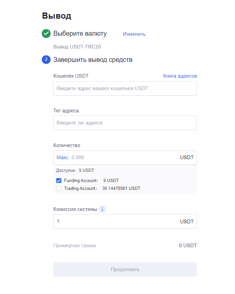Viewport: 235px width, 294px height.
Task: Click the Доступно 9 USDT balance text
Action: pyautogui.click(x=75, y=171)
